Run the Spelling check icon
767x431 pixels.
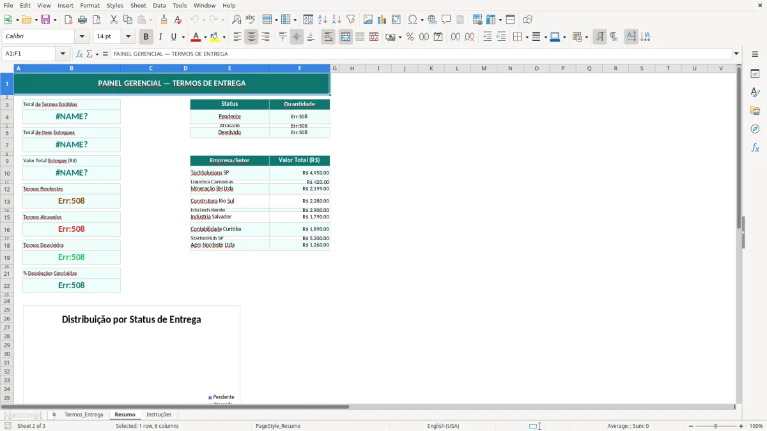[251, 20]
